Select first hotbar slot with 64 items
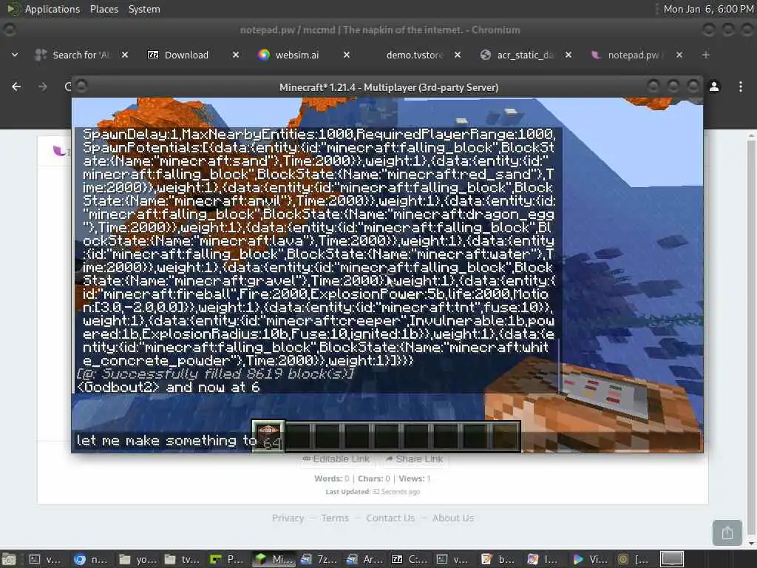 (x=268, y=436)
